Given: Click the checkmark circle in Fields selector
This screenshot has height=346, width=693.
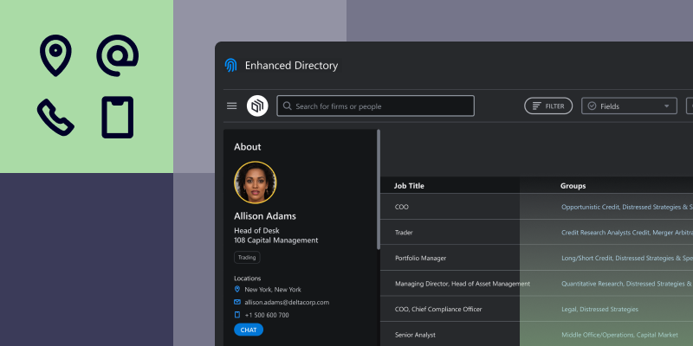Looking at the screenshot, I should (593, 106).
